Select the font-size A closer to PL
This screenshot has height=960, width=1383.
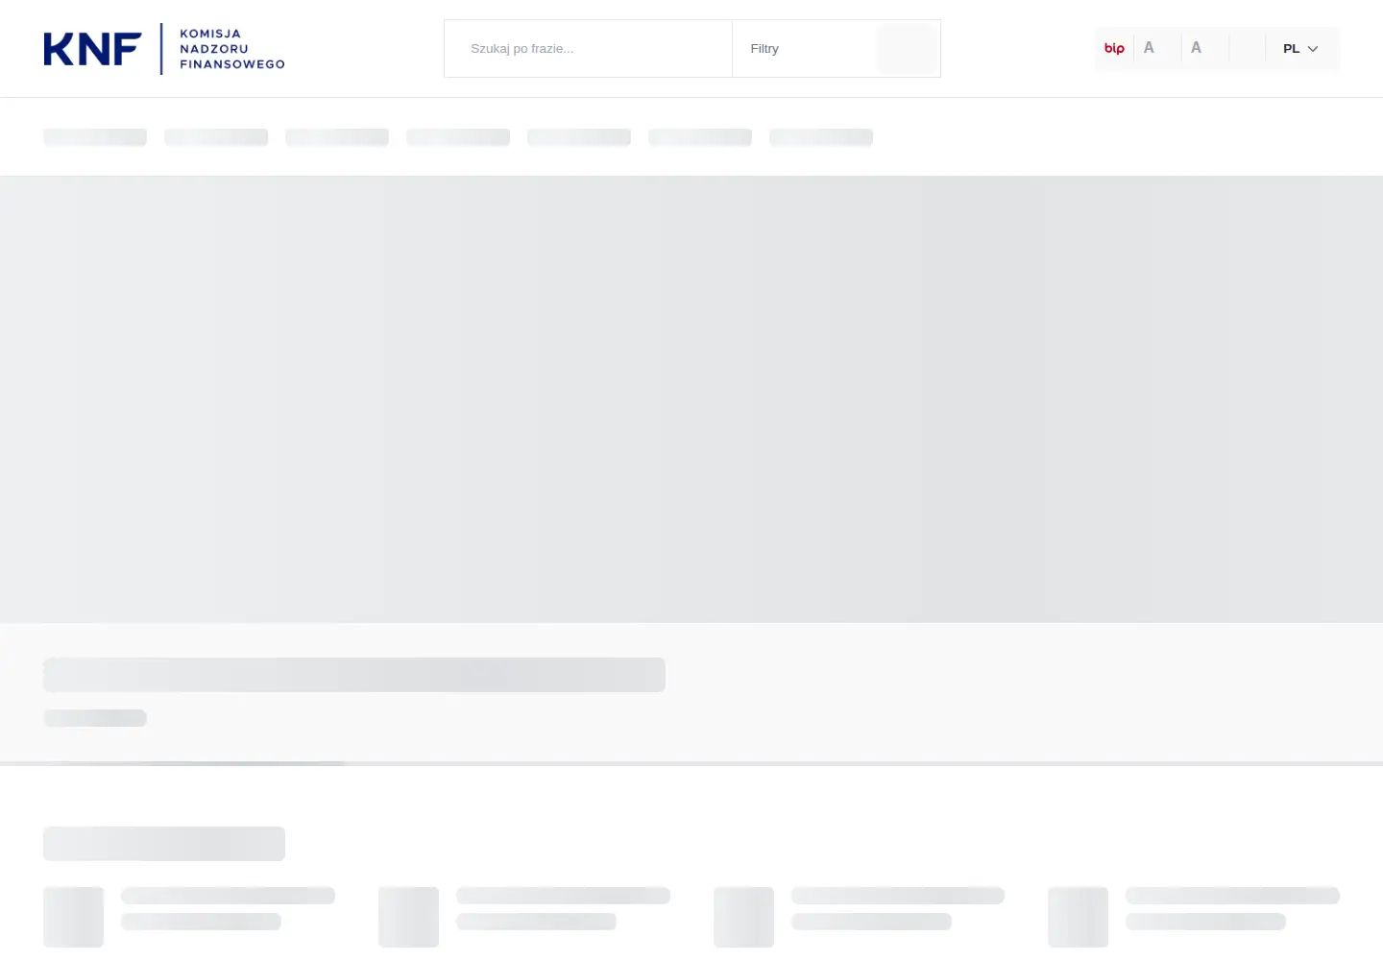click(1196, 48)
